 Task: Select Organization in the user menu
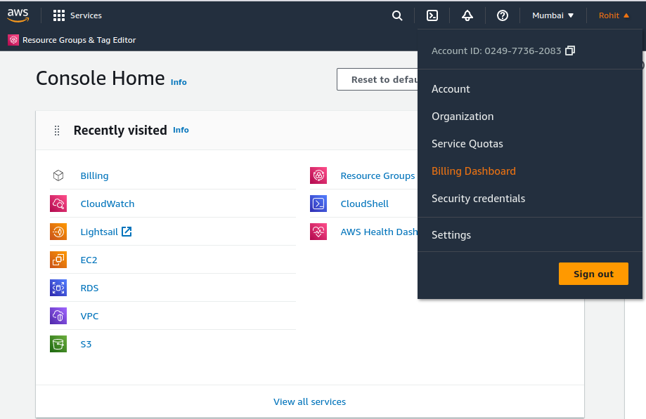(463, 117)
